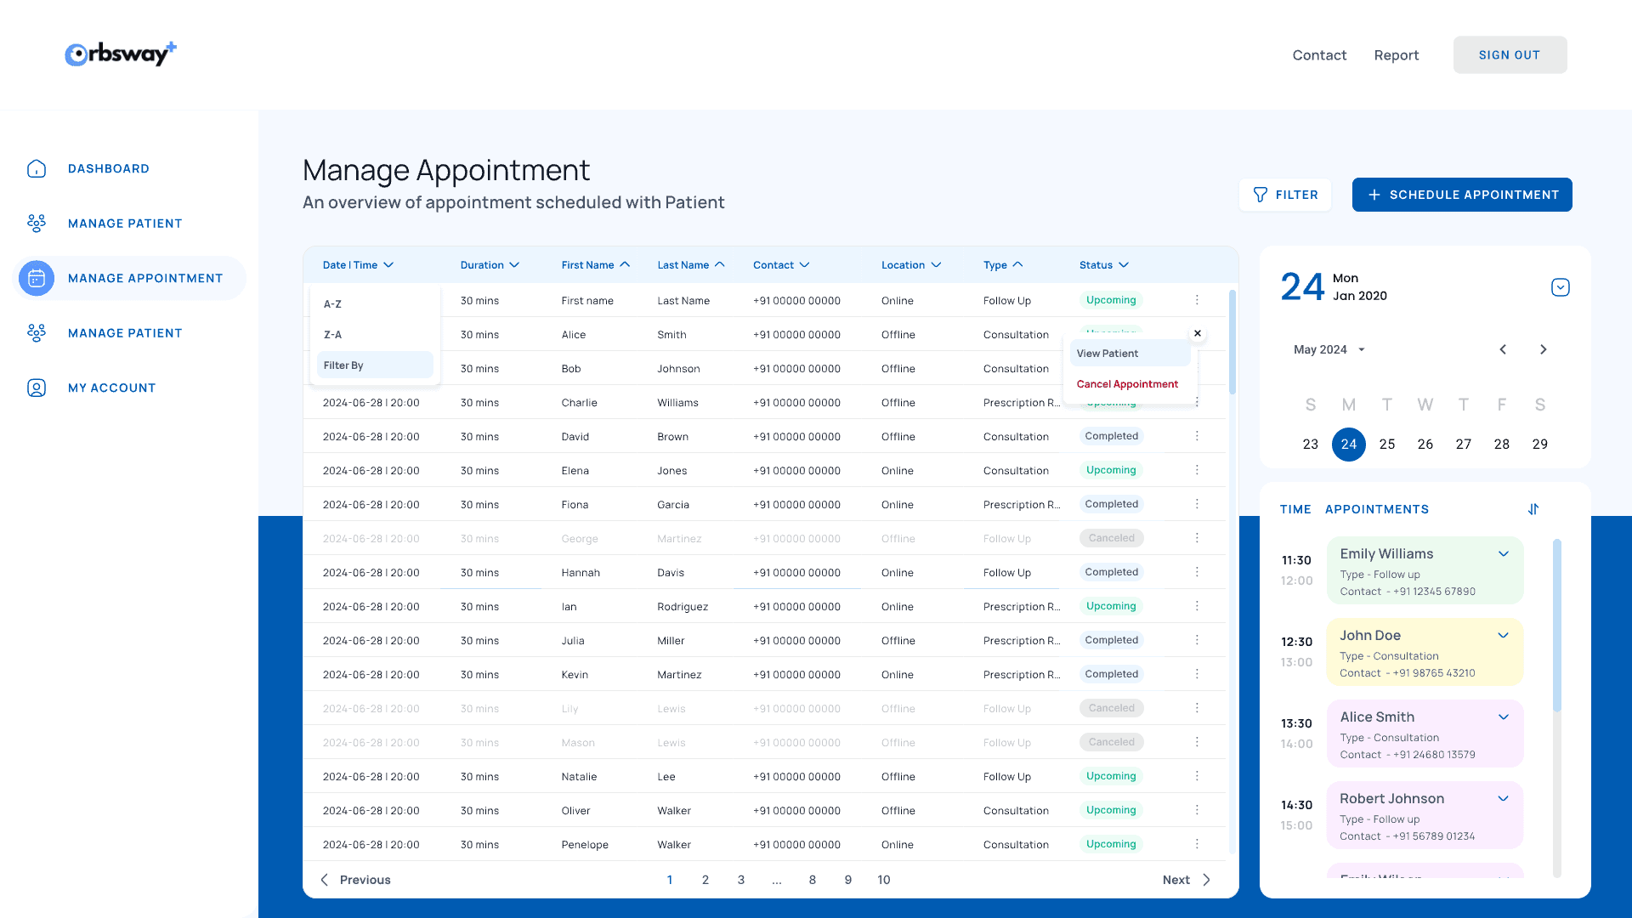The image size is (1632, 918).
Task: Open the Report link
Action: pos(1396,55)
